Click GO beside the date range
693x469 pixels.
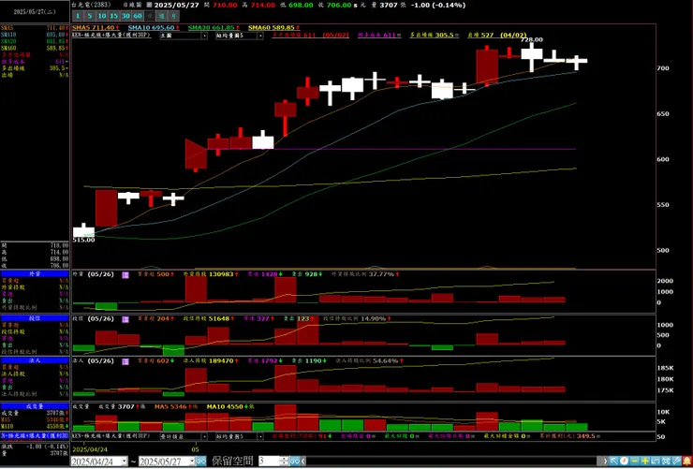click(x=200, y=462)
